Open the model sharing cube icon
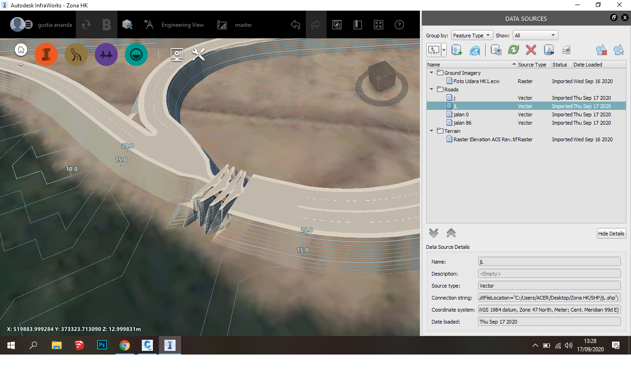Image resolution: width=631 pixels, height=373 pixels. [x=127, y=25]
